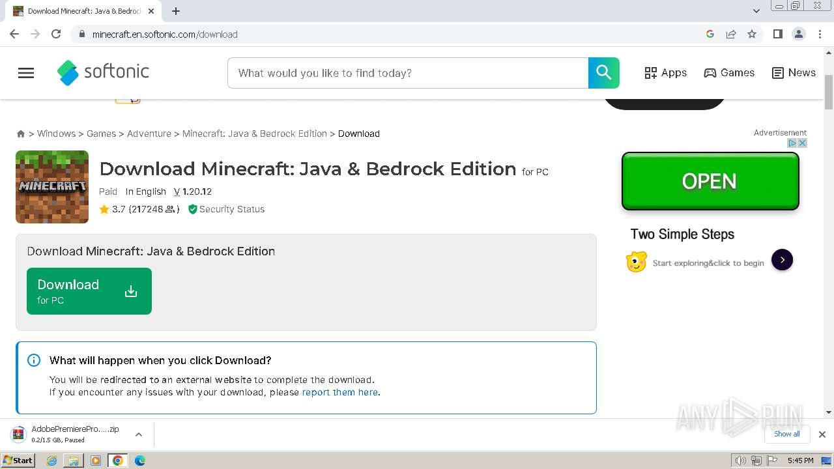Launch Internet Explorer from taskbar

pos(52,461)
